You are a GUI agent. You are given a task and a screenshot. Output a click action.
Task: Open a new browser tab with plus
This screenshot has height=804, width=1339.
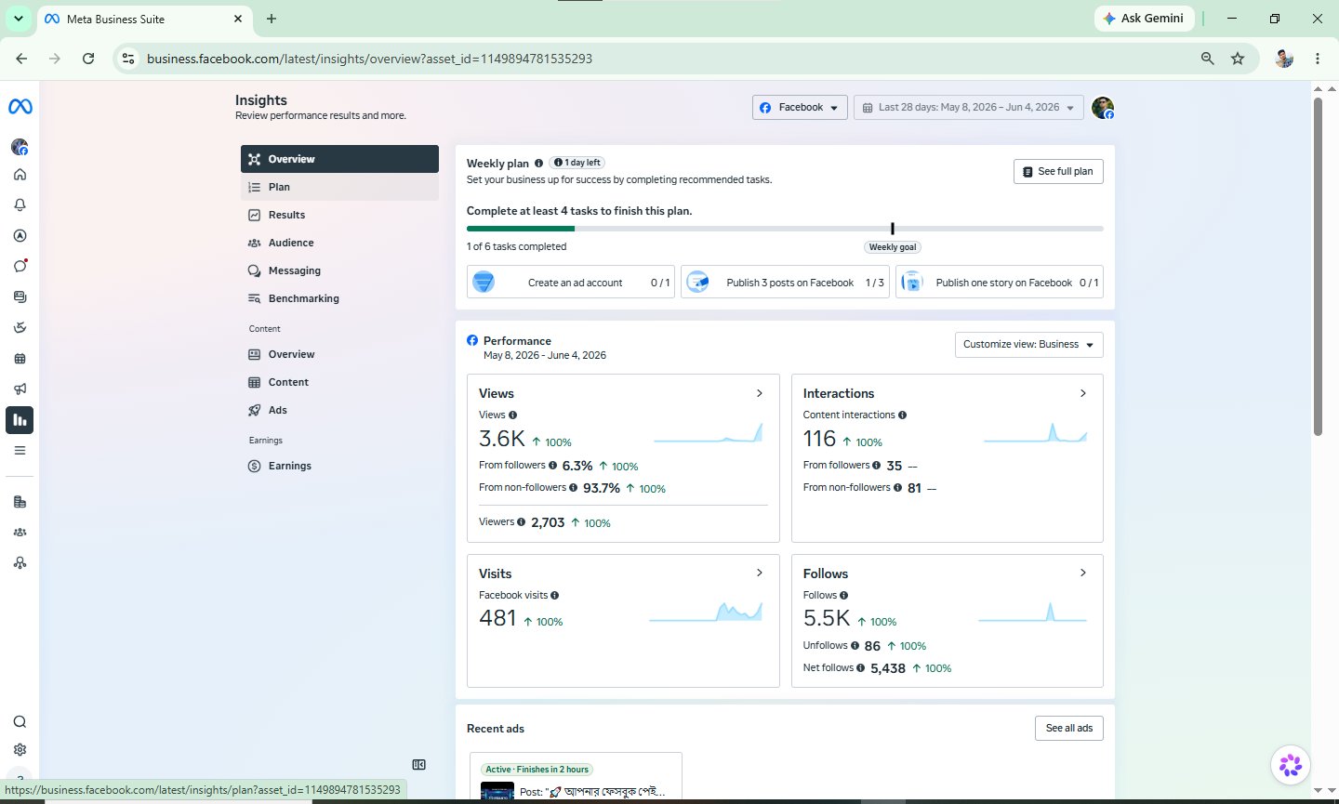pos(272,19)
